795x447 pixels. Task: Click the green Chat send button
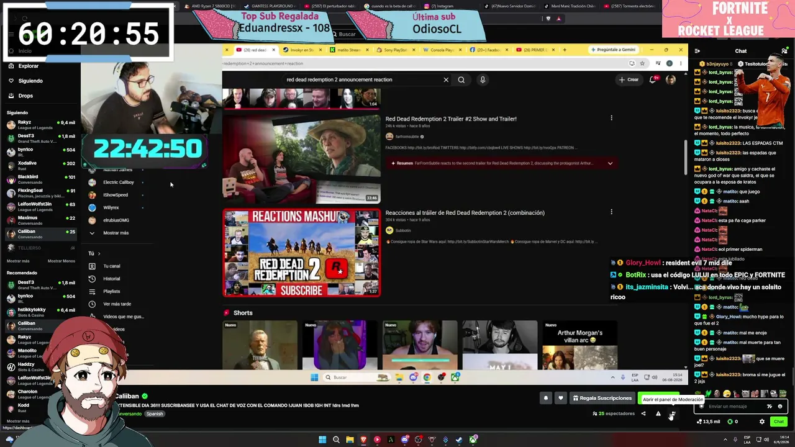click(778, 422)
